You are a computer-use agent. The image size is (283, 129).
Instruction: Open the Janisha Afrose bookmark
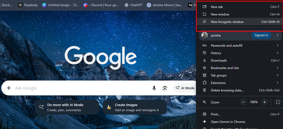pyautogui.click(x=165, y=5)
